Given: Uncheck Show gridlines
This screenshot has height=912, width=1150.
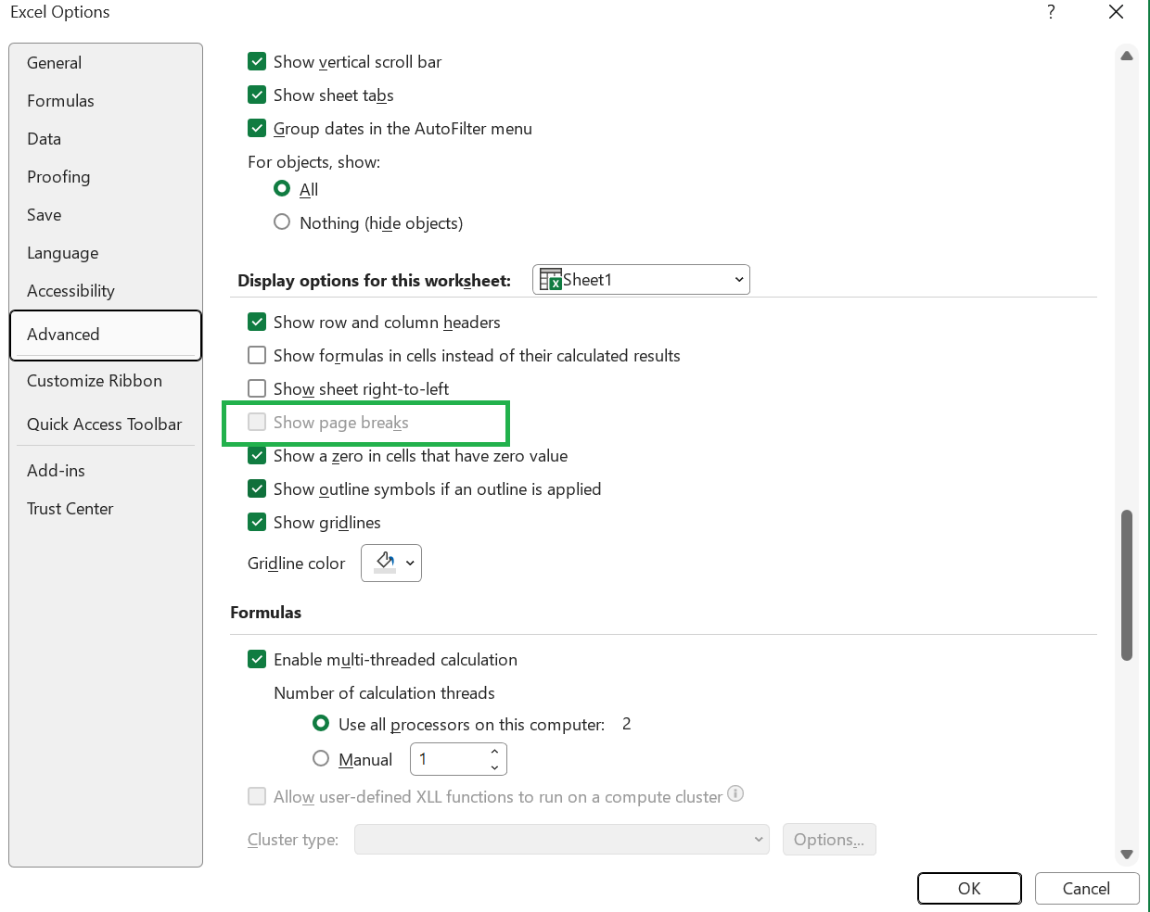Looking at the screenshot, I should 257,523.
